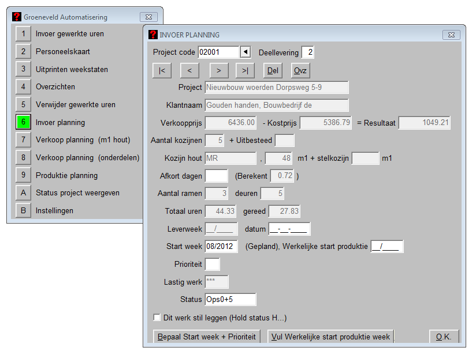Open overview with Ovz button

coord(300,70)
